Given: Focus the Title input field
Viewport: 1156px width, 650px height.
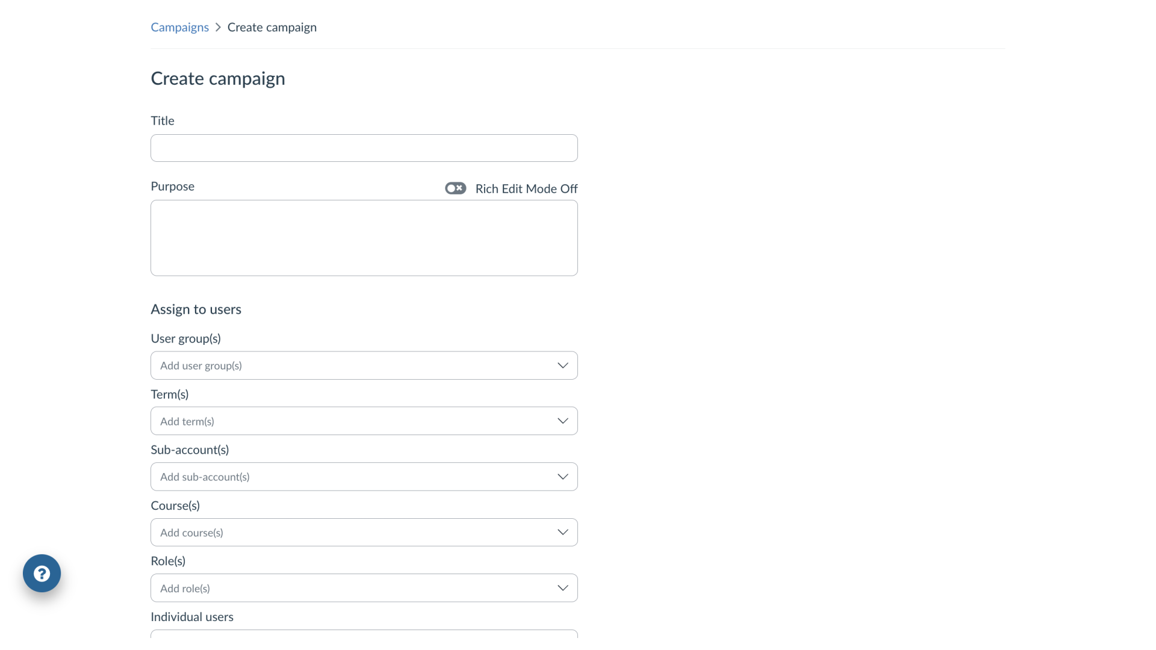Looking at the screenshot, I should (364, 148).
